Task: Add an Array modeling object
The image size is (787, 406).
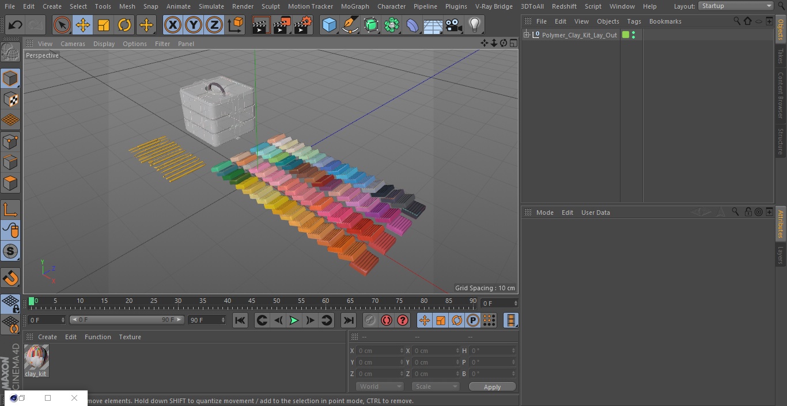Action: (392, 25)
